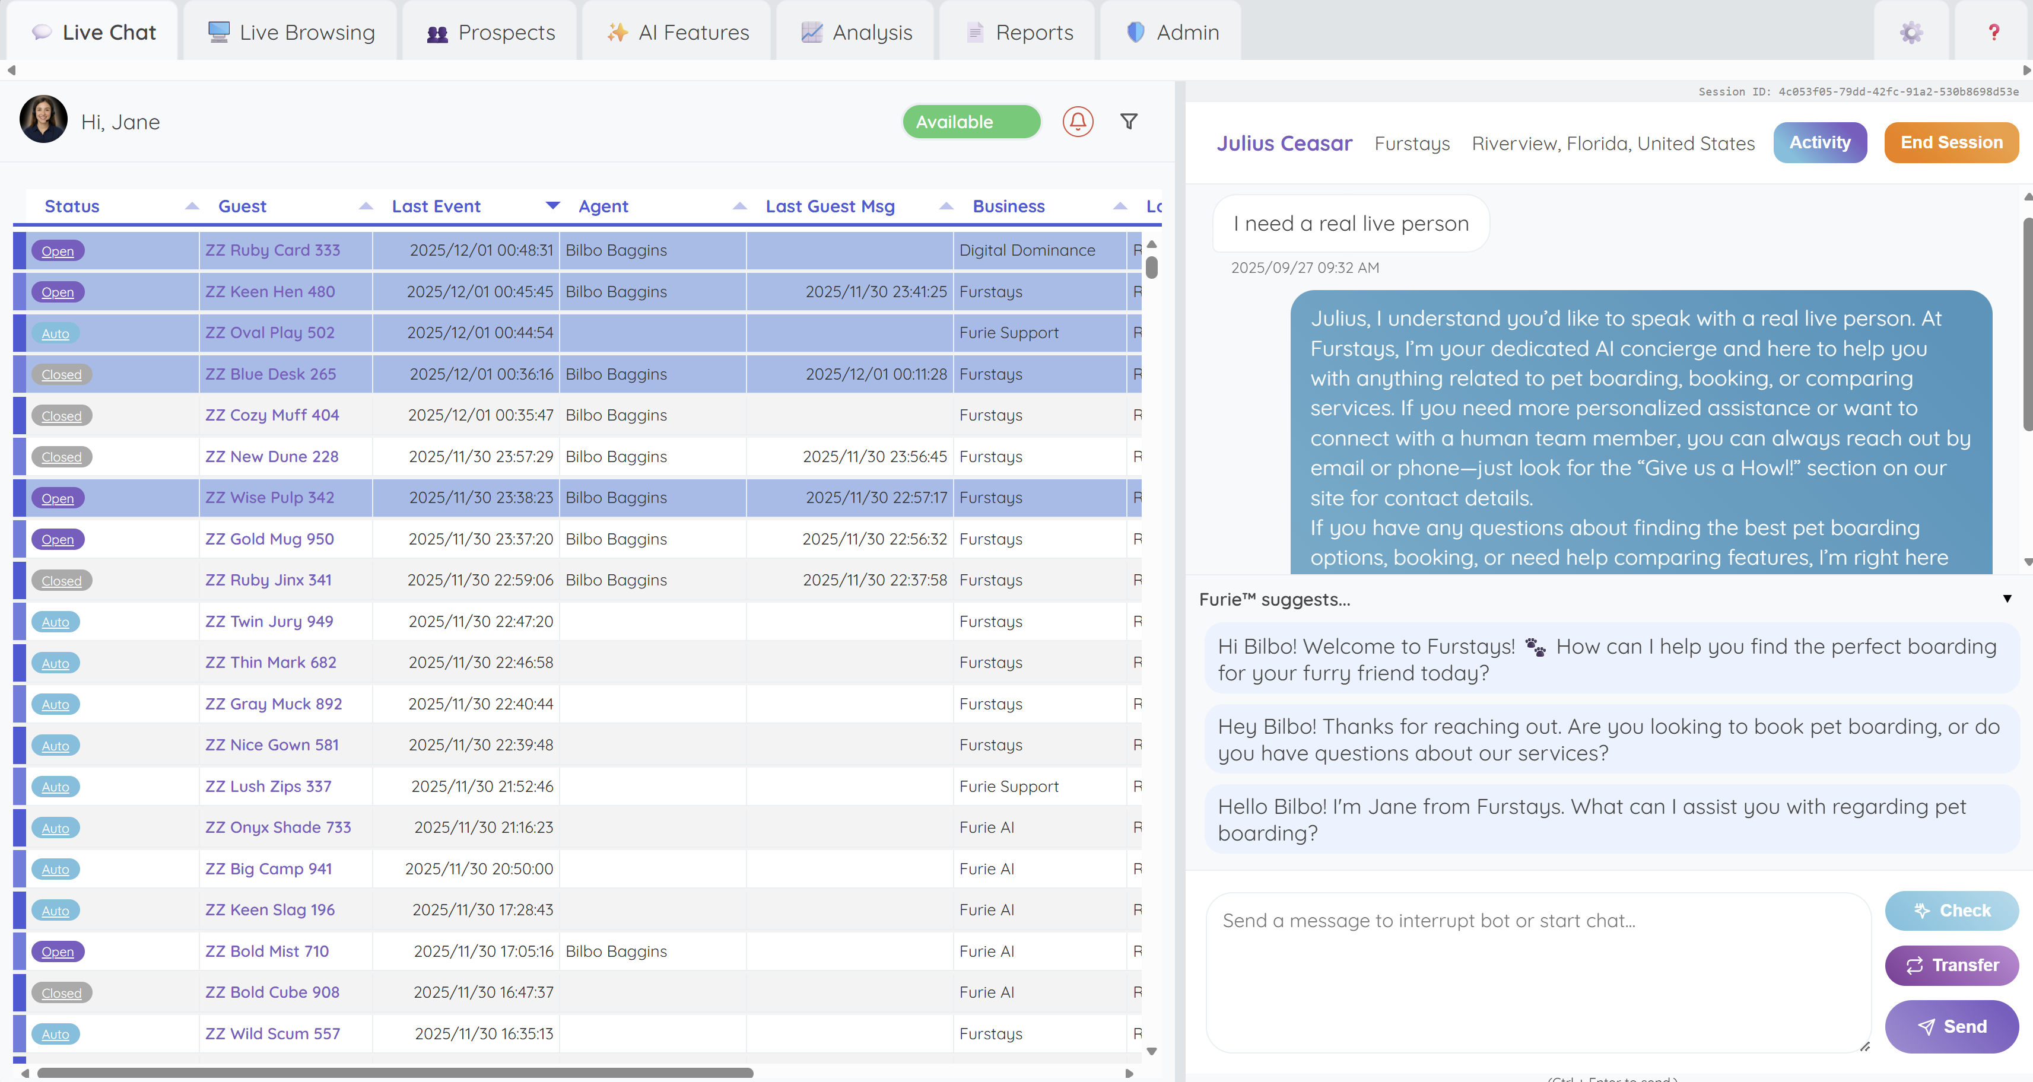Click the Analysis chart icon
Viewport: 2033px width, 1082px height.
coord(811,33)
